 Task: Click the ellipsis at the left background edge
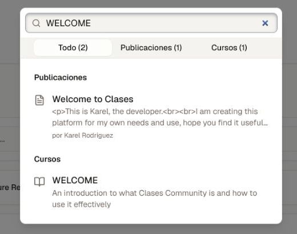pyautogui.click(x=2, y=141)
